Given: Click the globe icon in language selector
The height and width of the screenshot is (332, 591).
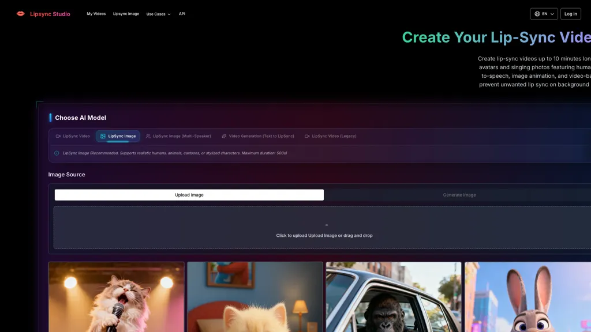Looking at the screenshot, I should (x=536, y=13).
